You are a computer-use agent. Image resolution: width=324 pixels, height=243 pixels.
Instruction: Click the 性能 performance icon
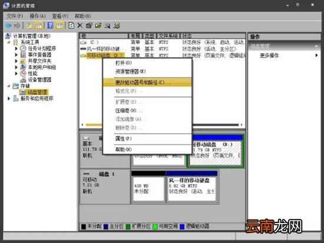[x=23, y=74]
